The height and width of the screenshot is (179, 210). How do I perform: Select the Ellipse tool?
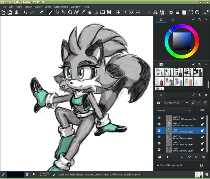pyautogui.click(x=70, y=13)
